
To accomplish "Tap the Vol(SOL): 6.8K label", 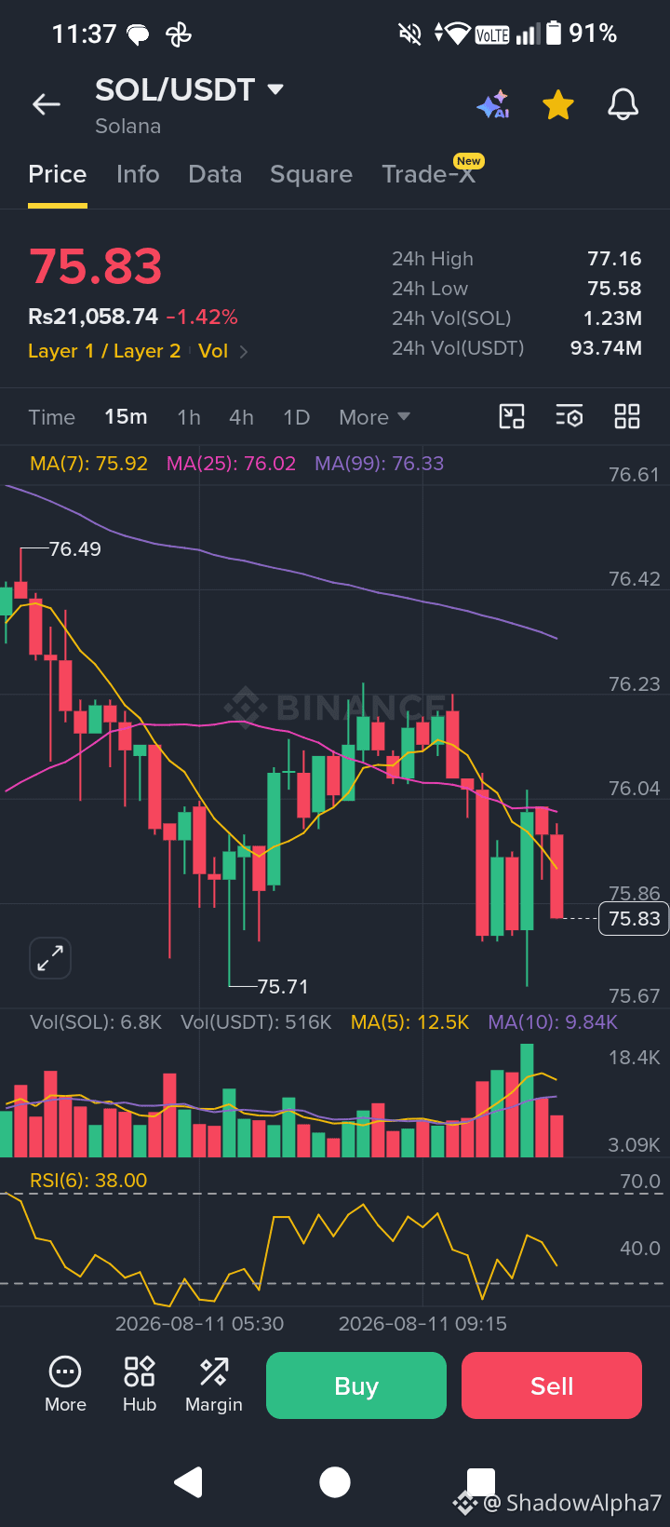I will tap(96, 1022).
